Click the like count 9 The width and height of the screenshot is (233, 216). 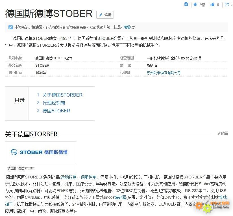coord(218,5)
